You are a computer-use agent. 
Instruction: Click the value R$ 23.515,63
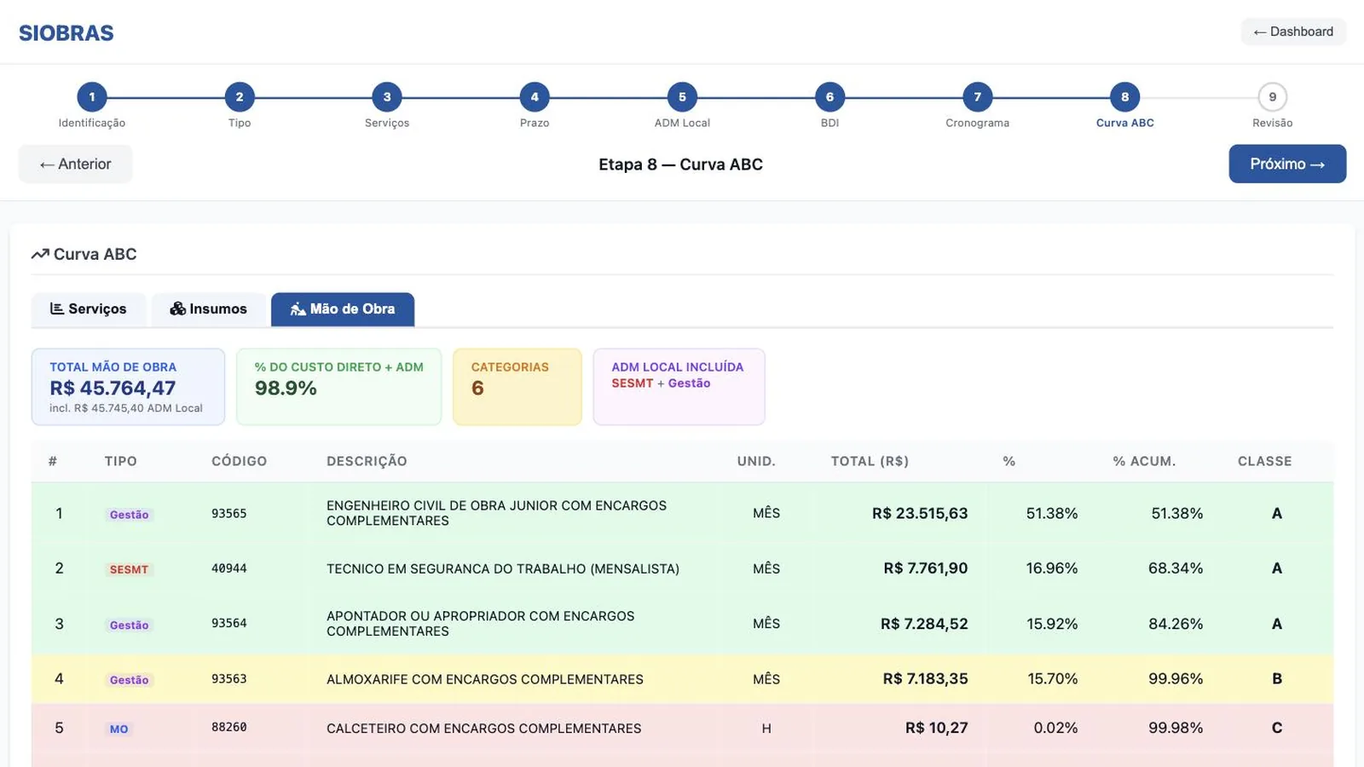[920, 513]
